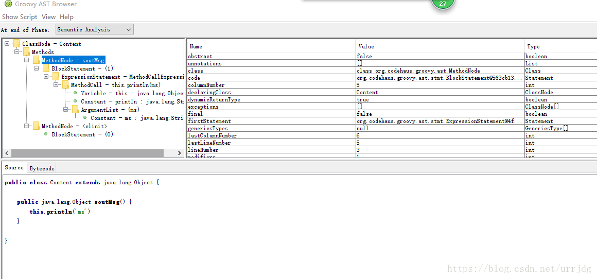Click folder icon of MethodNode - <clinit>
Screen dimensions: 597x279
(36, 126)
